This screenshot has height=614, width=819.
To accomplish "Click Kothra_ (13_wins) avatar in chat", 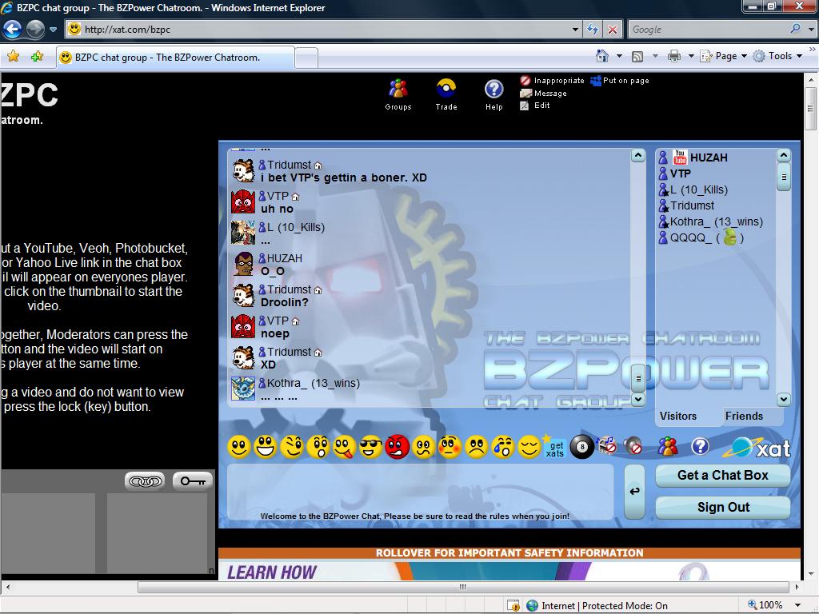I will pos(243,389).
